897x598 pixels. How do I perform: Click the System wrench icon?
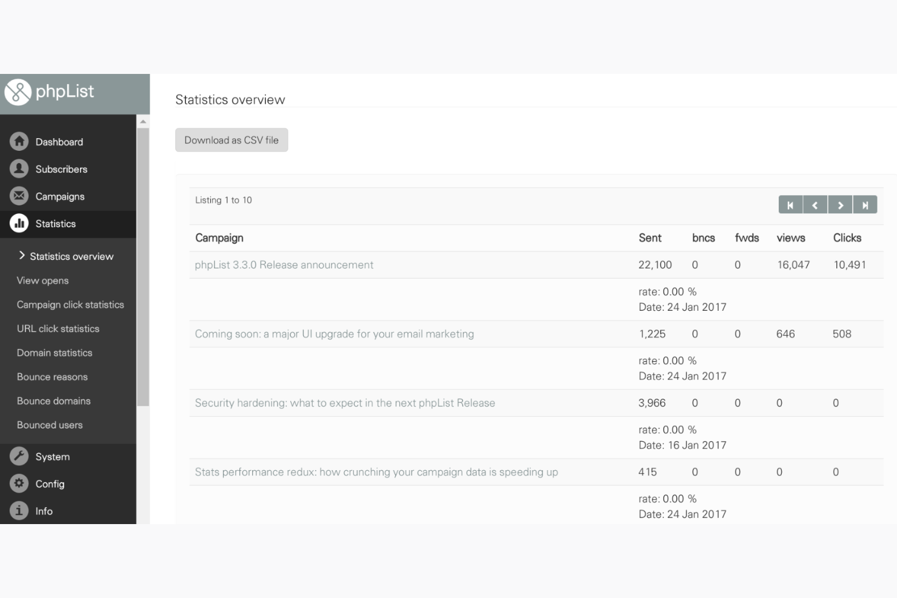[x=19, y=456]
